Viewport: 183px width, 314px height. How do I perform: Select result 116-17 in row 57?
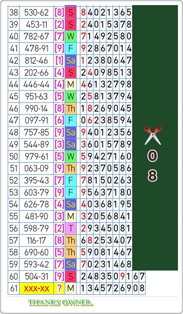[37, 241]
